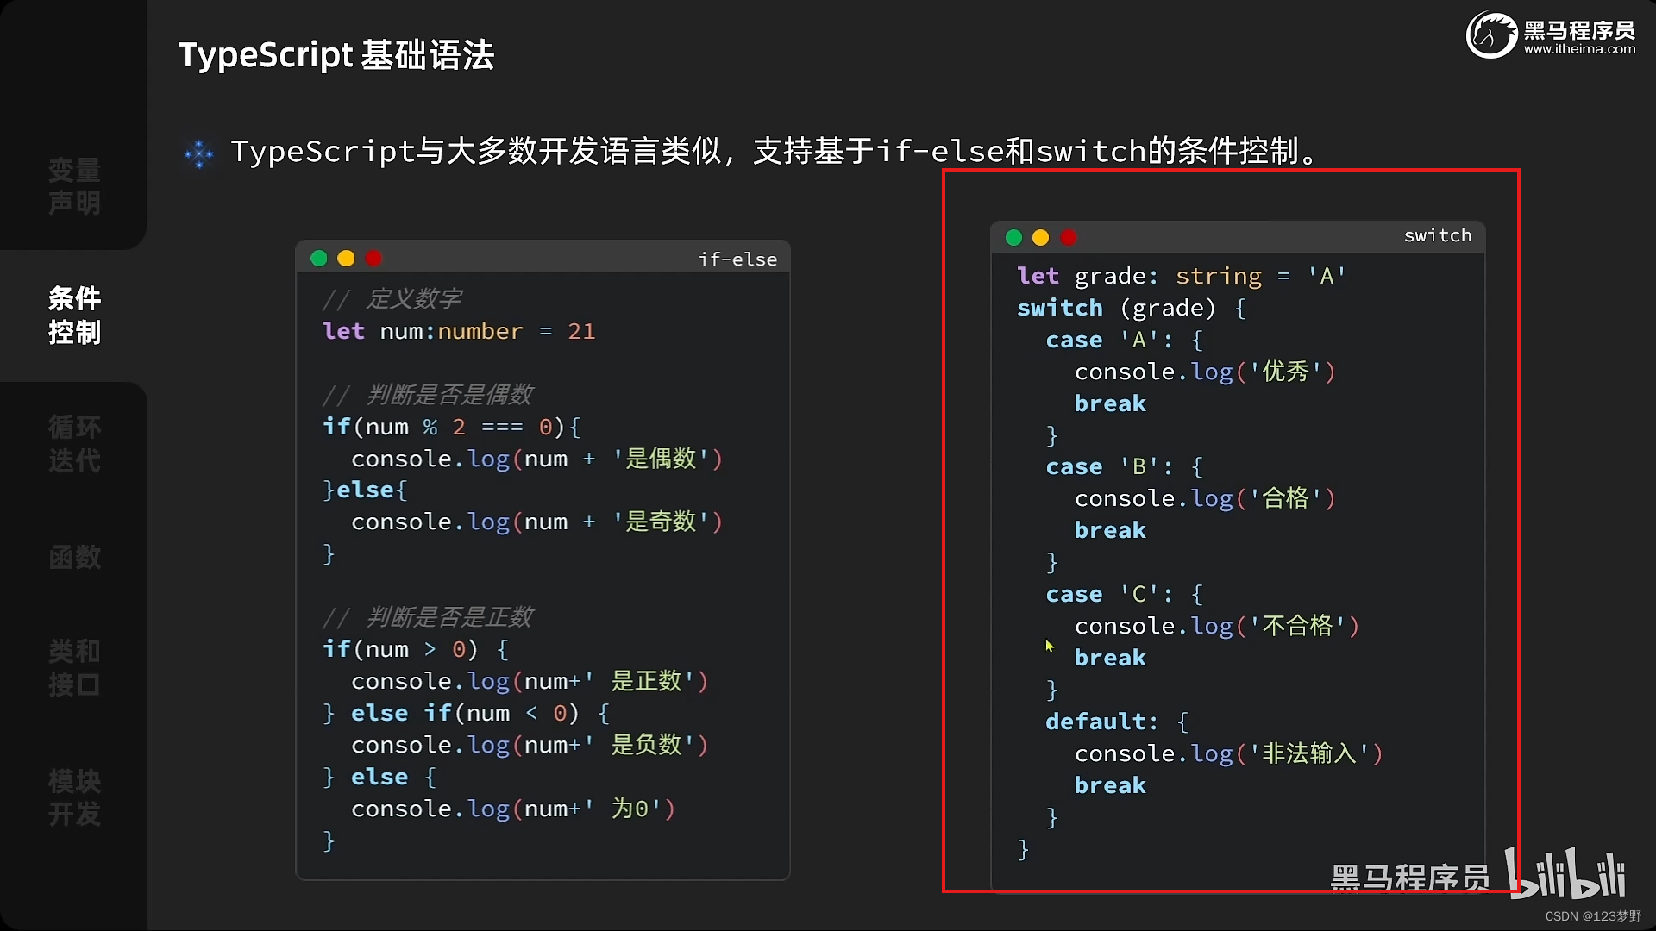Select the 条件控制 sidebar section
This screenshot has height=931, width=1656.
pyautogui.click(x=73, y=316)
